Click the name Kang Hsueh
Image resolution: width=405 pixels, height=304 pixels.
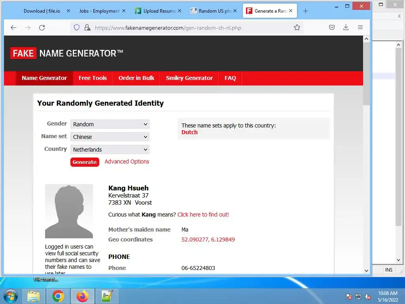pyautogui.click(x=129, y=188)
